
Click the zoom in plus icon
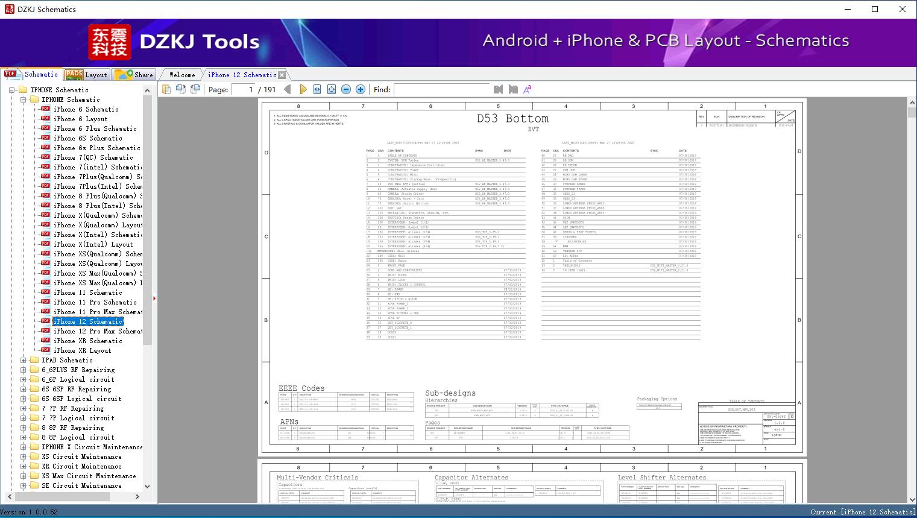pos(361,89)
